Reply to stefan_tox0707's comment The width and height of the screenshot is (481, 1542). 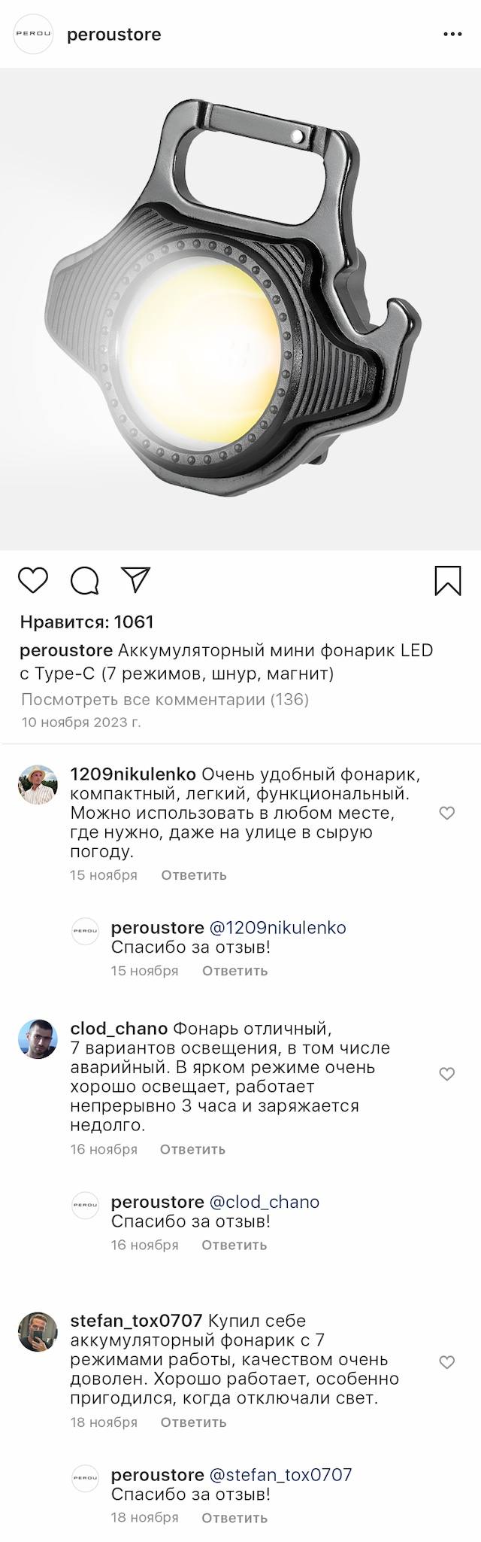coord(193,1422)
